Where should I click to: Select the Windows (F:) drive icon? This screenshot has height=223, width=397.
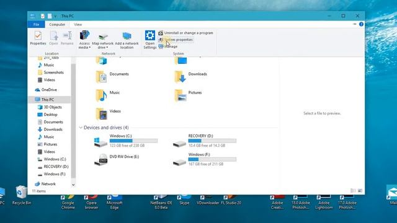pyautogui.click(x=179, y=162)
